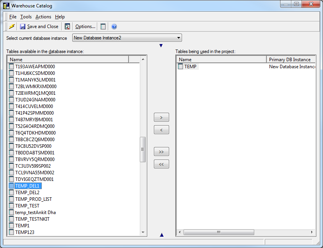Click the available tables vertical scrollbar thumb
The width and height of the screenshot is (323, 248).
click(x=143, y=149)
